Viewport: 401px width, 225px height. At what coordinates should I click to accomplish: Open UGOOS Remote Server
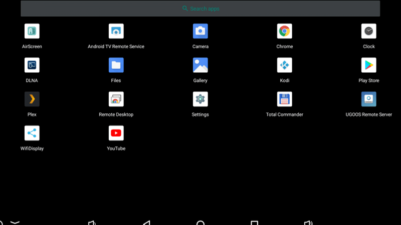[368, 99]
